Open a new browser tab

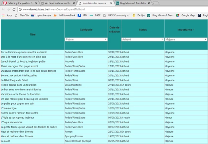[156, 3]
